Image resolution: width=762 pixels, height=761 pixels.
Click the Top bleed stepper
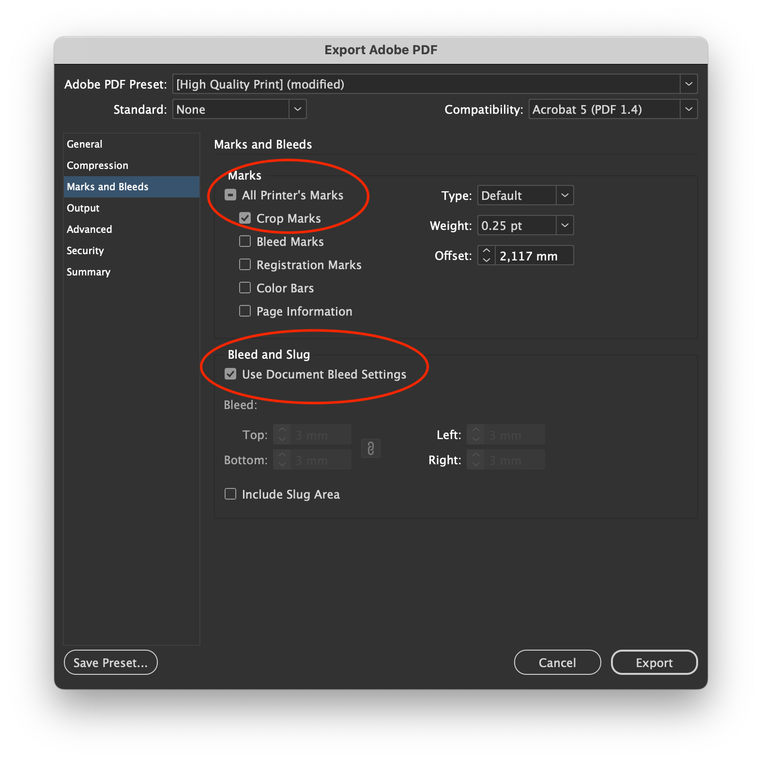282,435
